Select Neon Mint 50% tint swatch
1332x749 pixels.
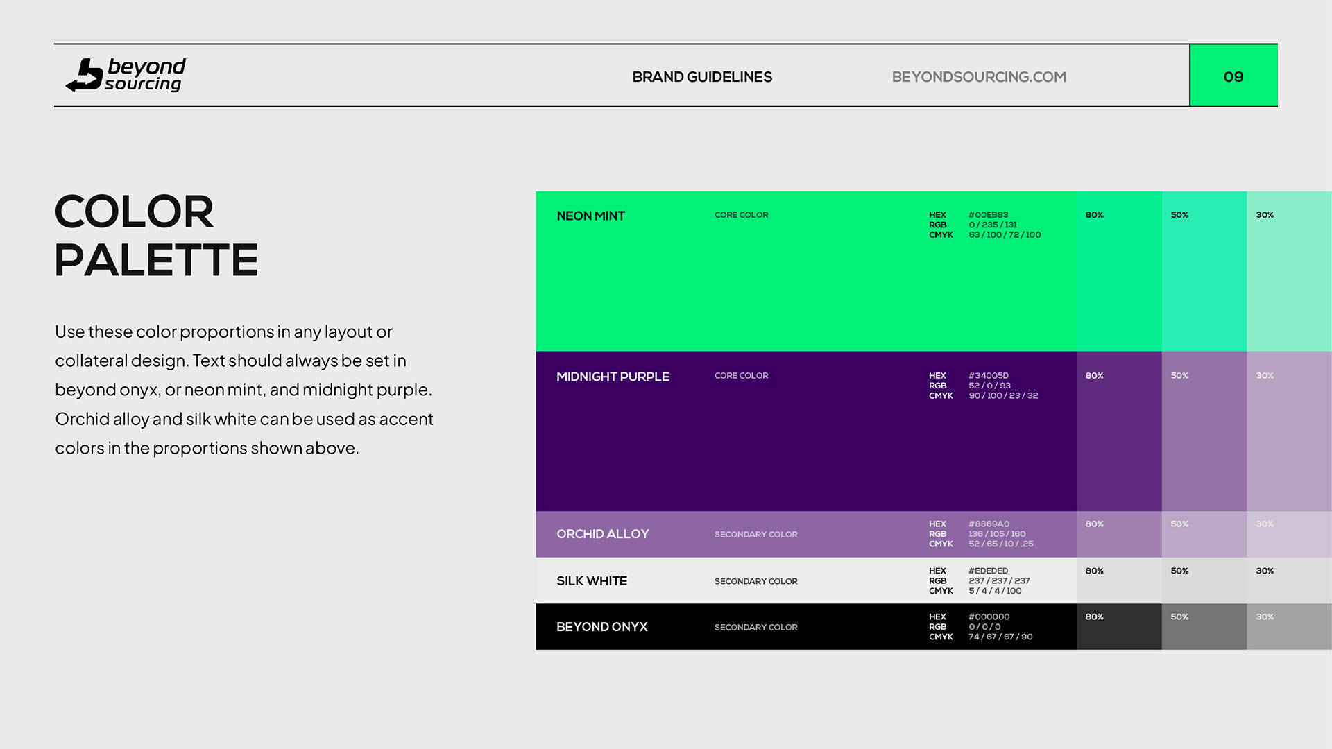tap(1204, 277)
